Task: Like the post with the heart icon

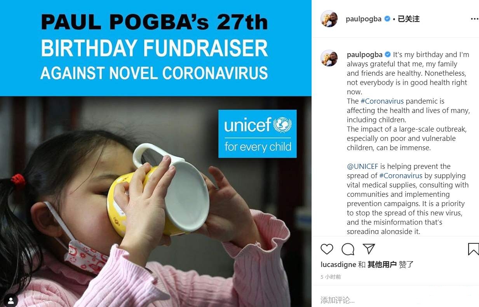Action: pyautogui.click(x=327, y=249)
